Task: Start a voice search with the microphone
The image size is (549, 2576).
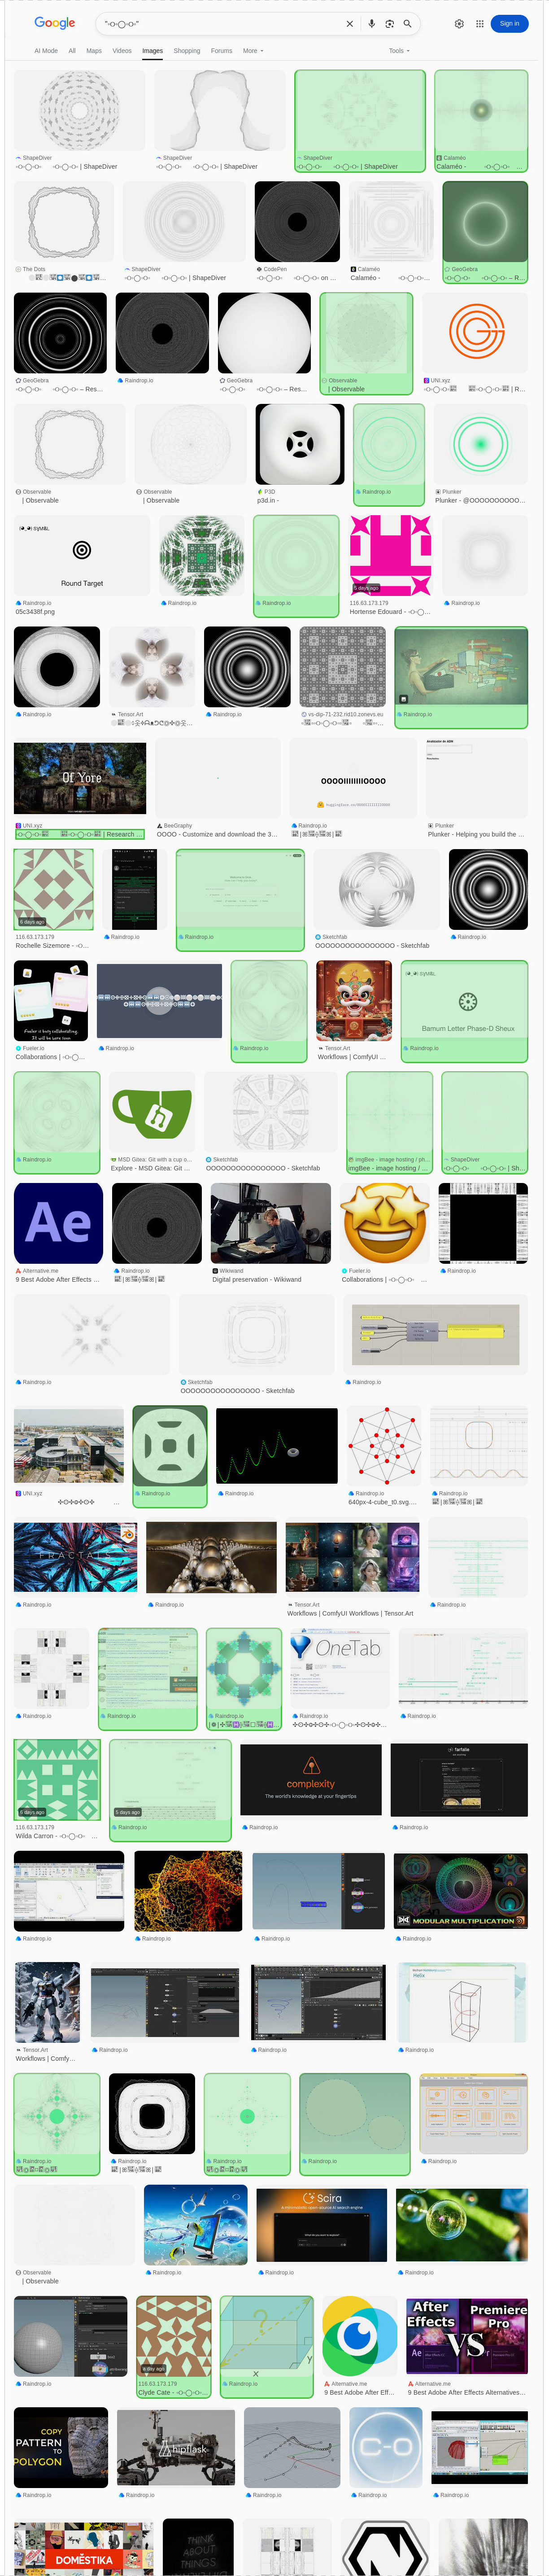Action: (x=372, y=23)
